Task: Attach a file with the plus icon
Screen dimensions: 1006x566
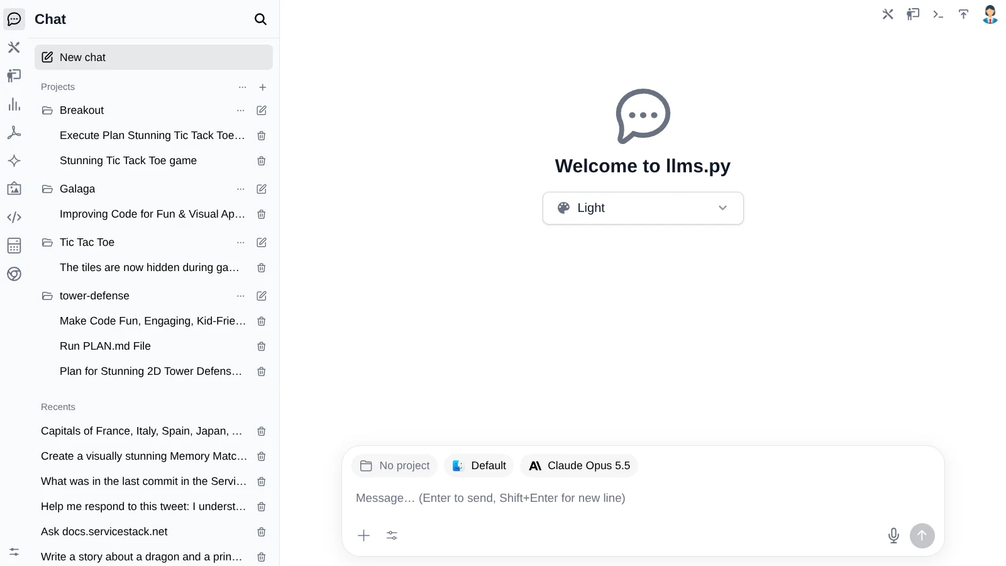Action: tap(363, 536)
